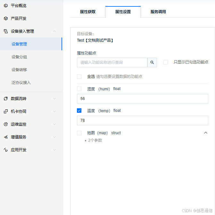The image size is (215, 215).
Task: Click the 温度 (temp) float label
Action: 104,111
